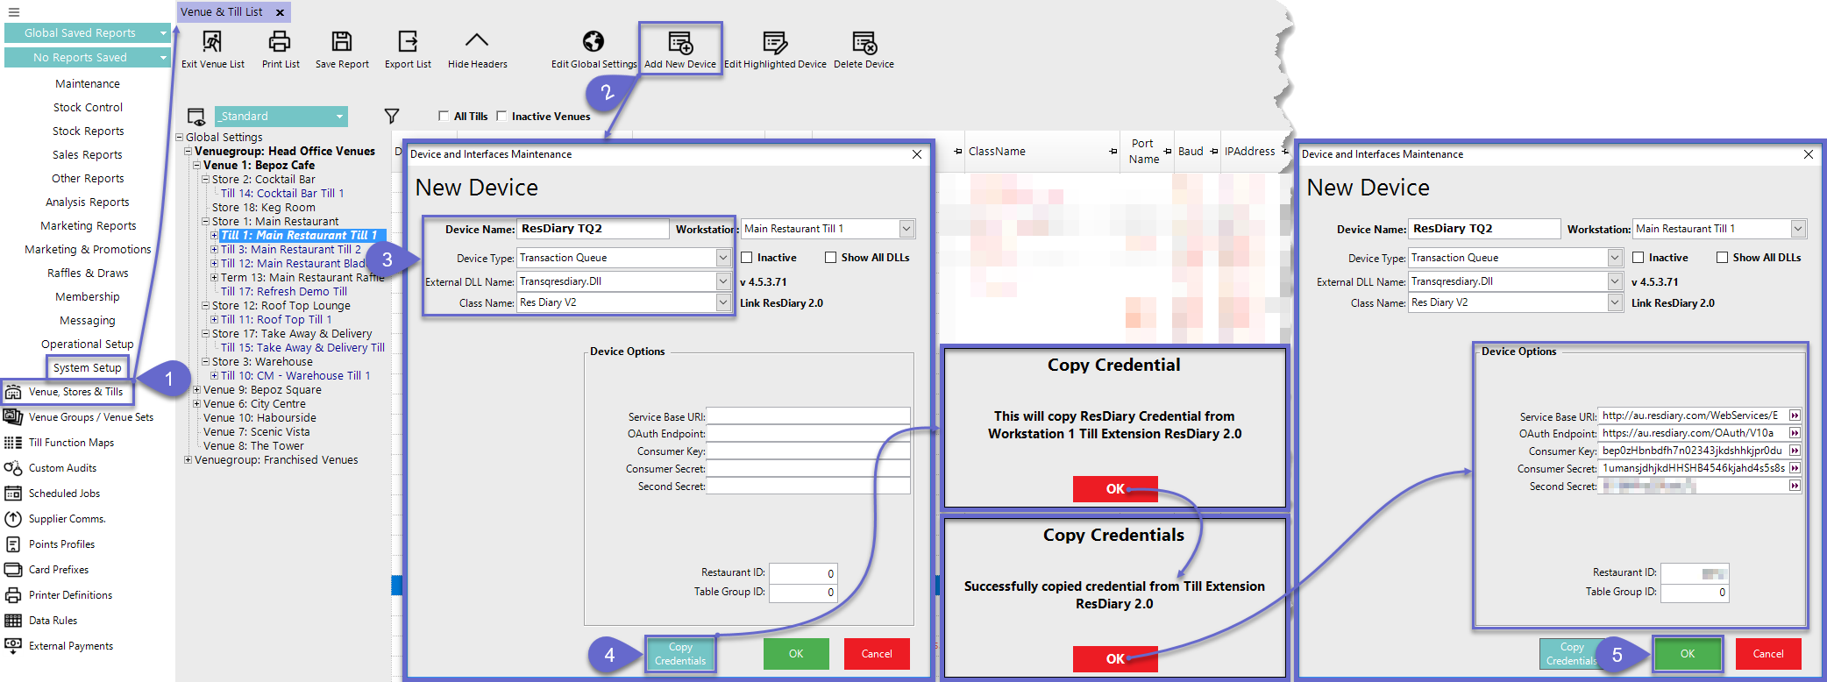Viewport: 1827px width, 682px height.
Task: Open Supplier Comms icon
Action: coord(13,519)
